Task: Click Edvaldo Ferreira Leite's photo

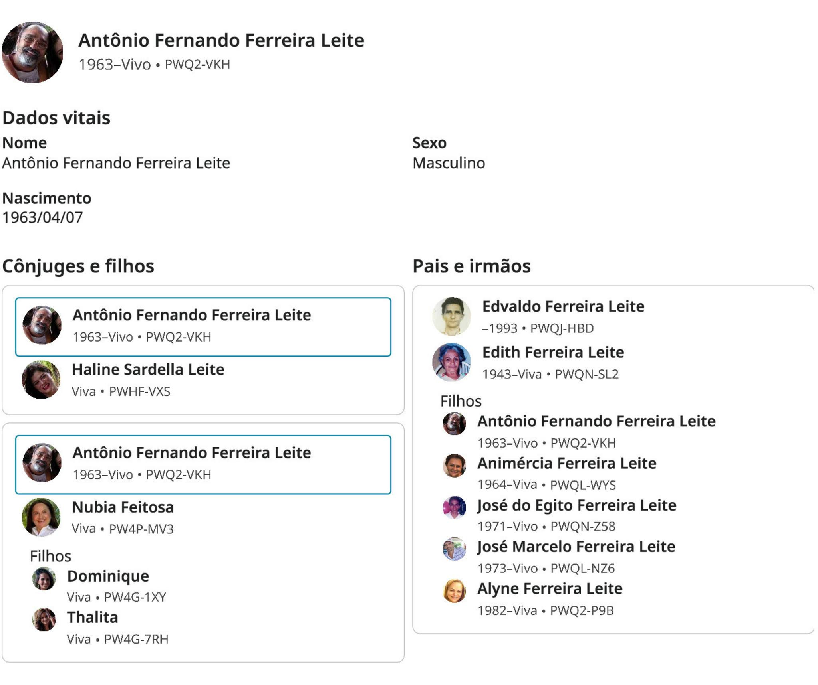Action: (451, 316)
